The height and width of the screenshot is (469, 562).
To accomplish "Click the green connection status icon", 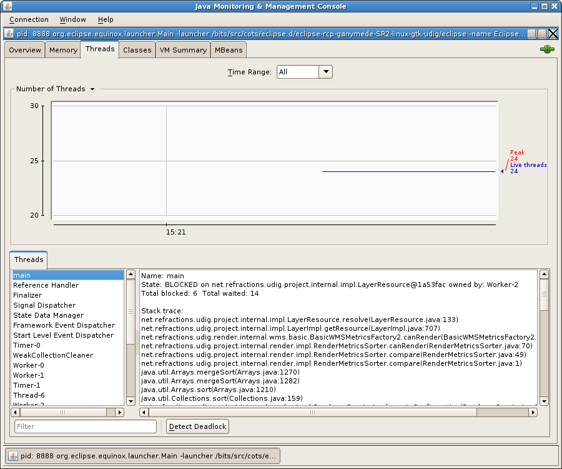I will [x=547, y=49].
